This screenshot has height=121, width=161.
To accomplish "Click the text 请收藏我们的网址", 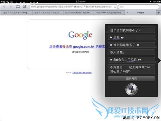I will pyautogui.click(x=80, y=52).
